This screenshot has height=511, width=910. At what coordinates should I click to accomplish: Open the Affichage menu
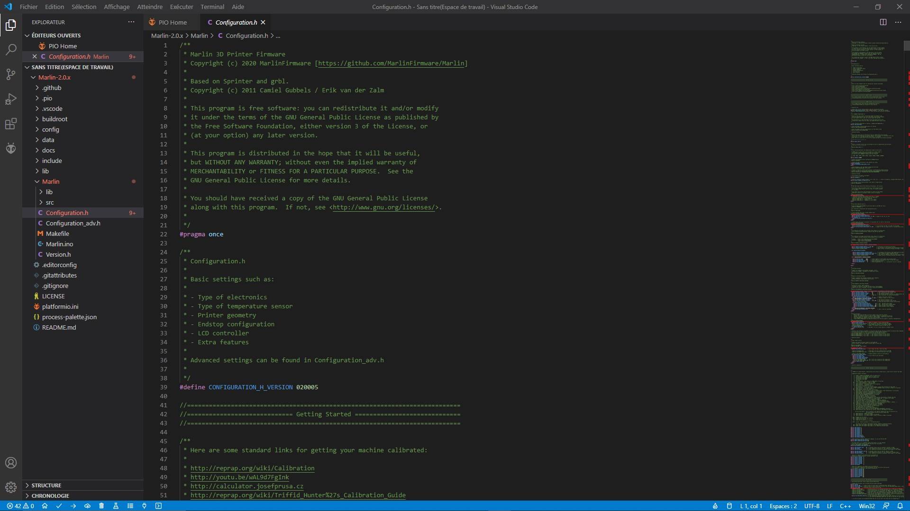click(117, 7)
